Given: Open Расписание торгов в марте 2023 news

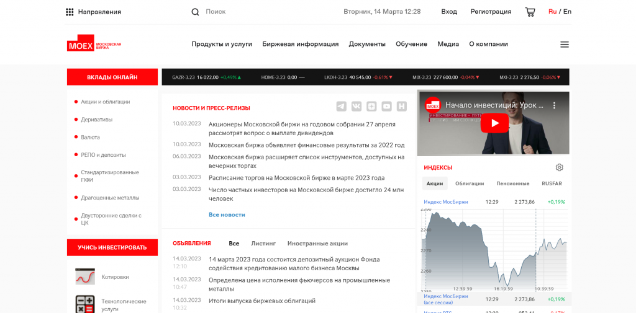Looking at the screenshot, I should tap(296, 178).
